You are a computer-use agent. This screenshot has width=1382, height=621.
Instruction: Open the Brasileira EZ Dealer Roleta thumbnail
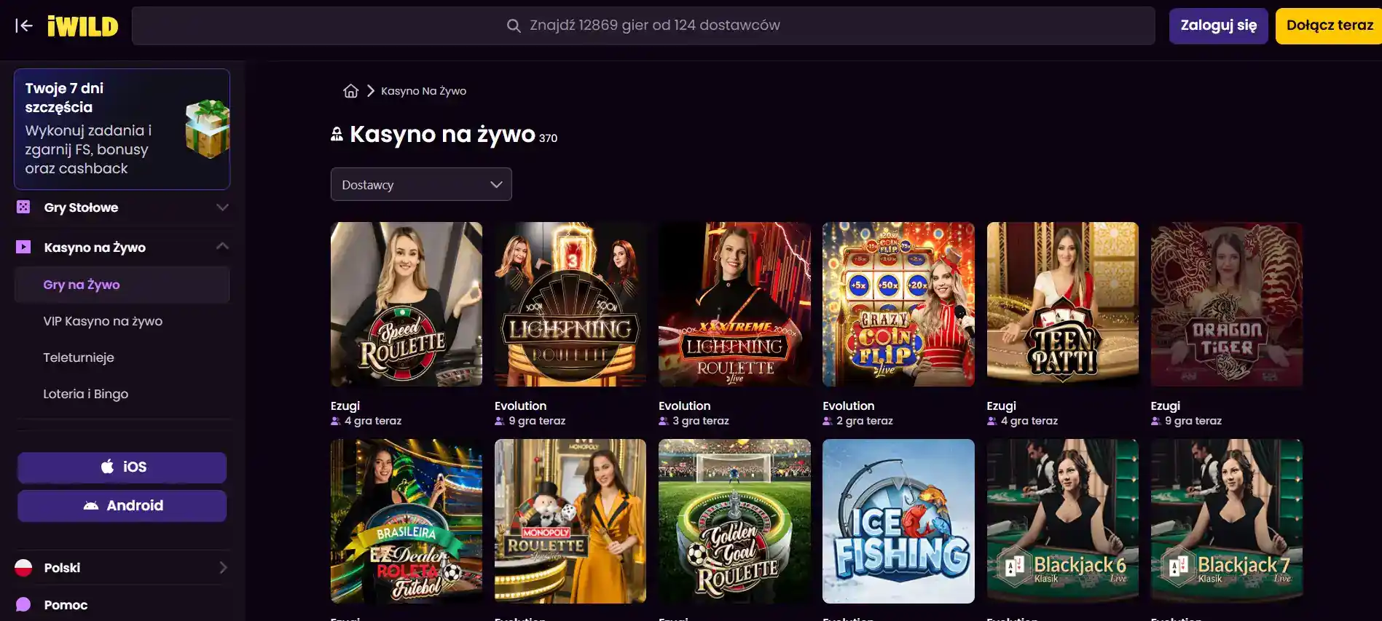tap(407, 521)
